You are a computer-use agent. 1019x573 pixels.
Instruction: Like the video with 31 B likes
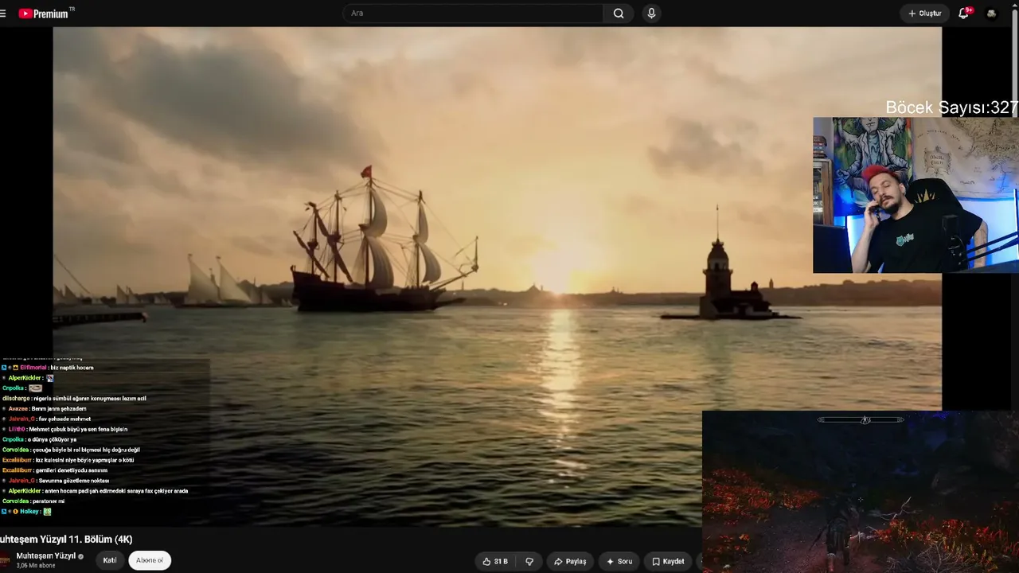(x=495, y=561)
